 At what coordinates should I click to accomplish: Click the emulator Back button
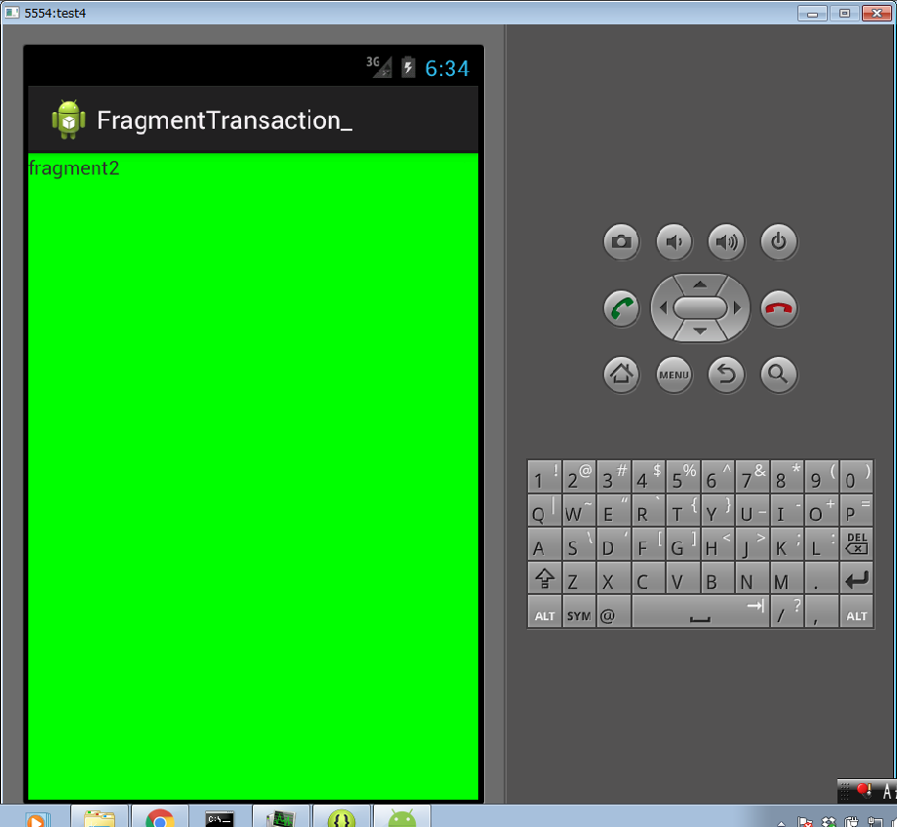(x=726, y=374)
